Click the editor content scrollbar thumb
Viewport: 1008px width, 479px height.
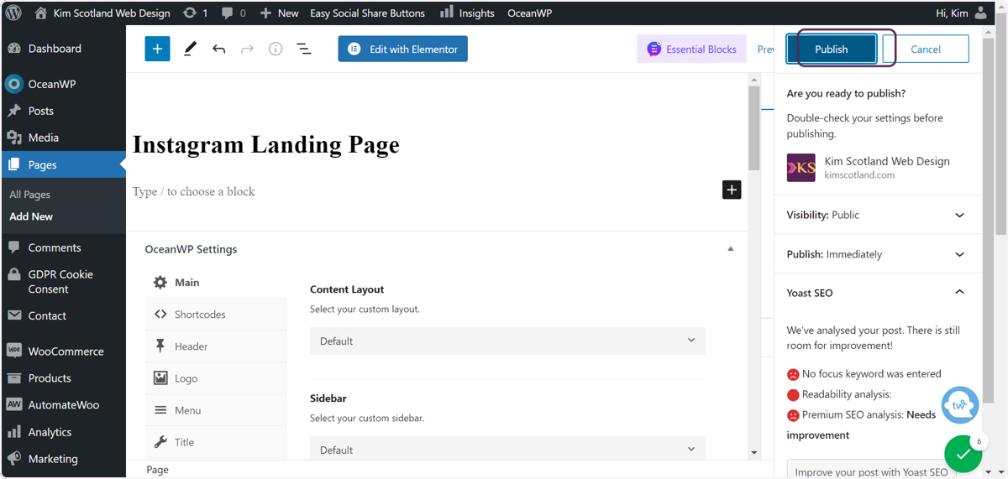click(753, 128)
